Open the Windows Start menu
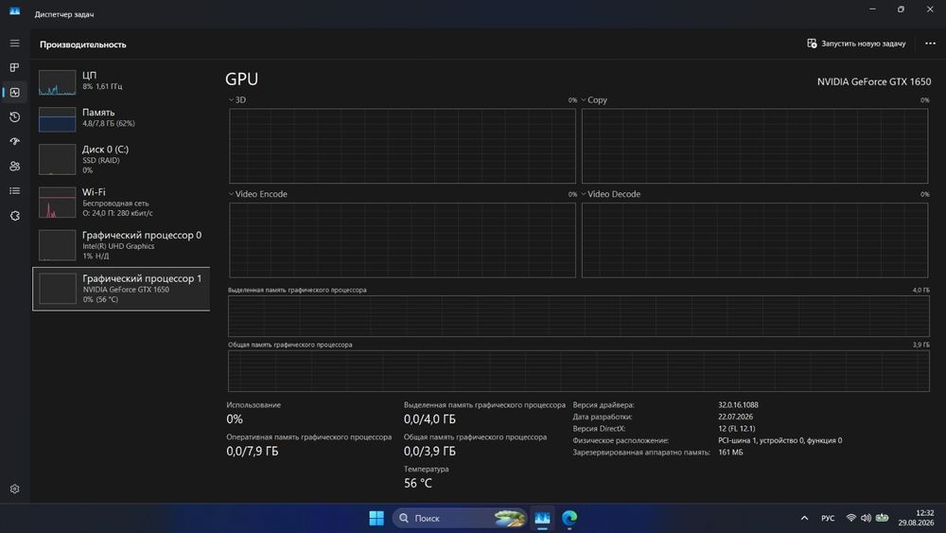The width and height of the screenshot is (946, 533). click(x=377, y=518)
